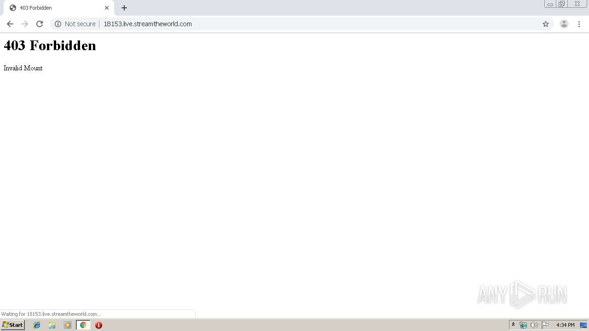
Task: Open the Action Center flag icon
Action: [x=545, y=325]
